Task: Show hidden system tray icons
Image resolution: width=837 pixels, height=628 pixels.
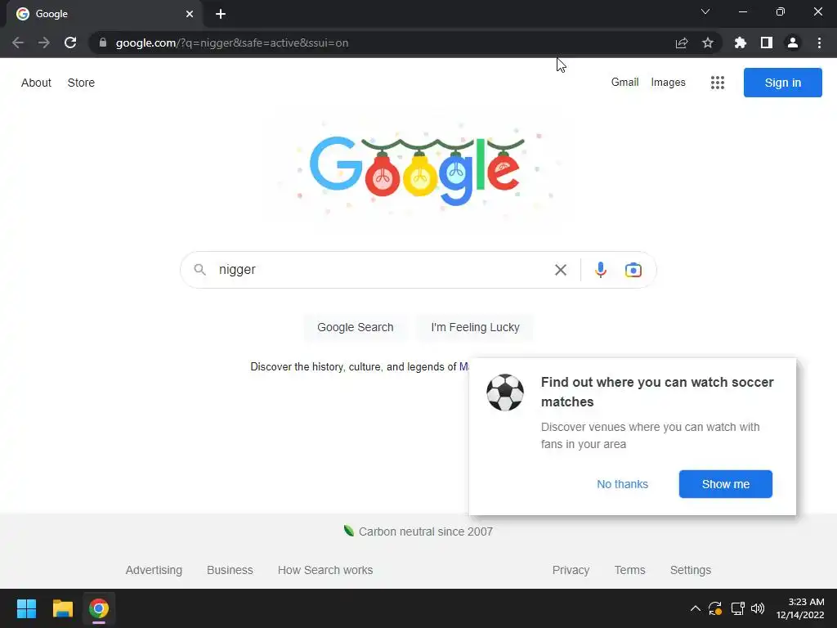Action: (x=695, y=608)
